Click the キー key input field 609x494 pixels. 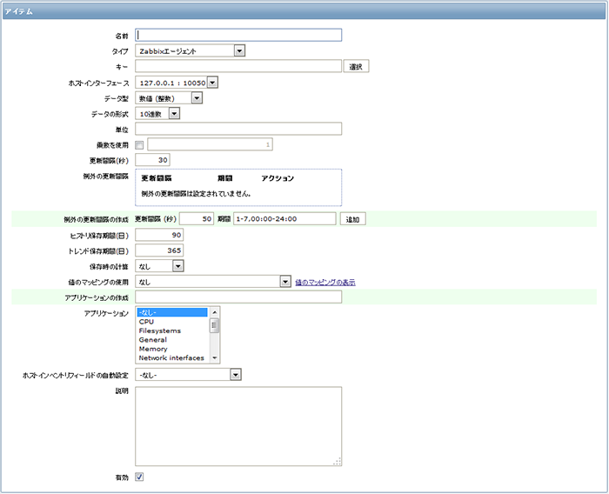[238, 66]
